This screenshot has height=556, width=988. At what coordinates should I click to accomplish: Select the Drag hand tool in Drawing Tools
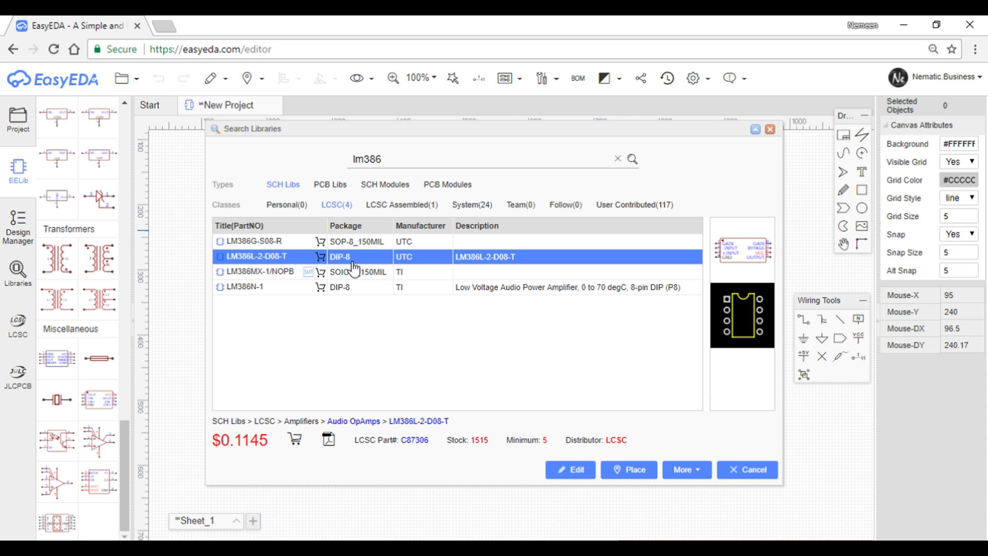(843, 244)
